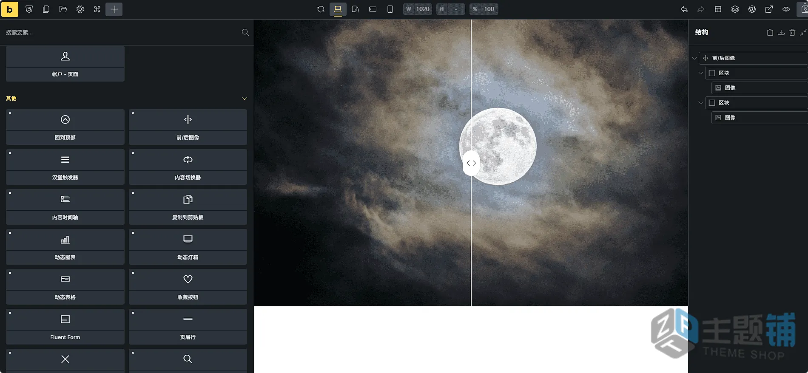Toggle the preview eye icon
The height and width of the screenshot is (373, 808).
click(786, 9)
